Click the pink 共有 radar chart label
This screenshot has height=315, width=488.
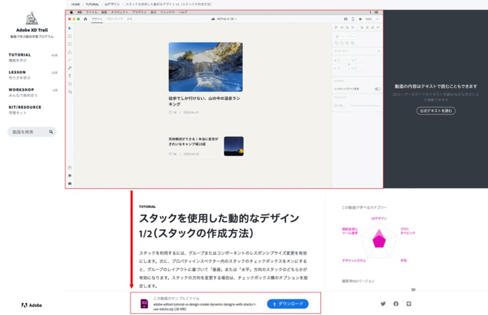click(x=403, y=261)
